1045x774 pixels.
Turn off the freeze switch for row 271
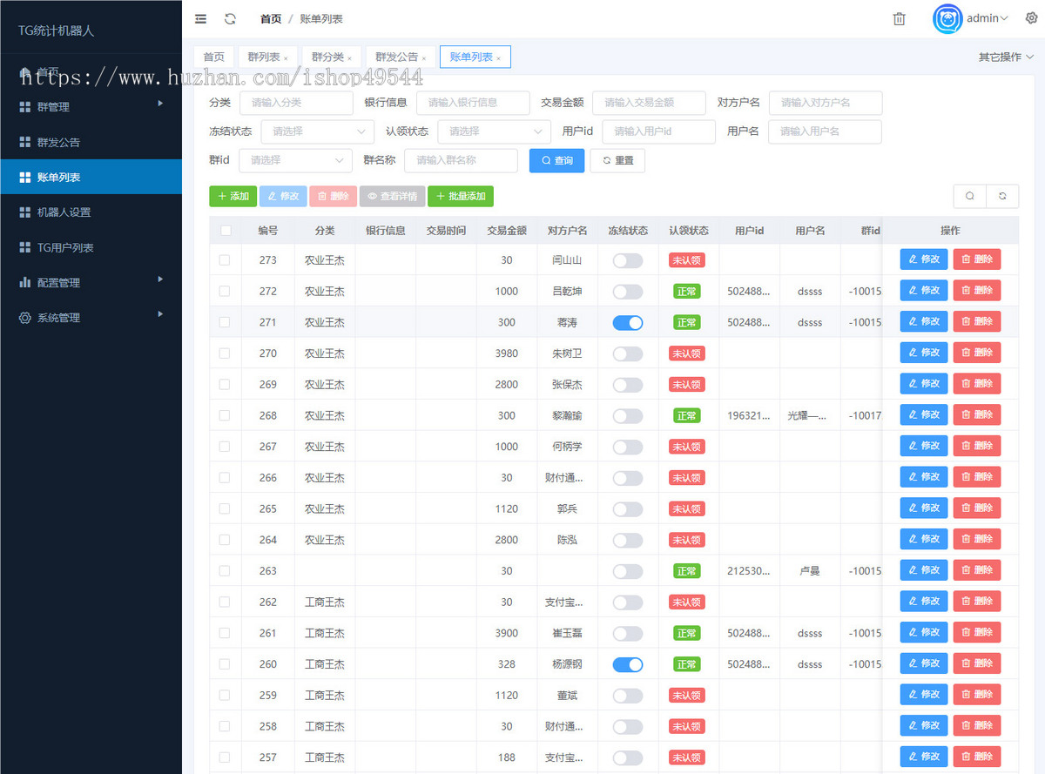pos(628,322)
